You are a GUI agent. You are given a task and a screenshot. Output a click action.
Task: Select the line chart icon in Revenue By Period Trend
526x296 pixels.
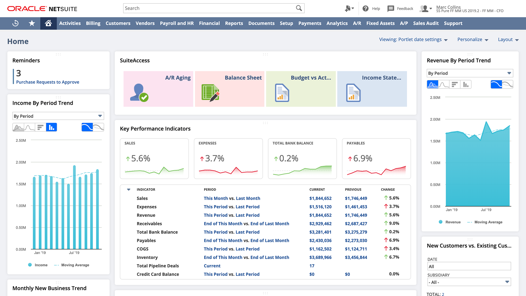coord(443,84)
